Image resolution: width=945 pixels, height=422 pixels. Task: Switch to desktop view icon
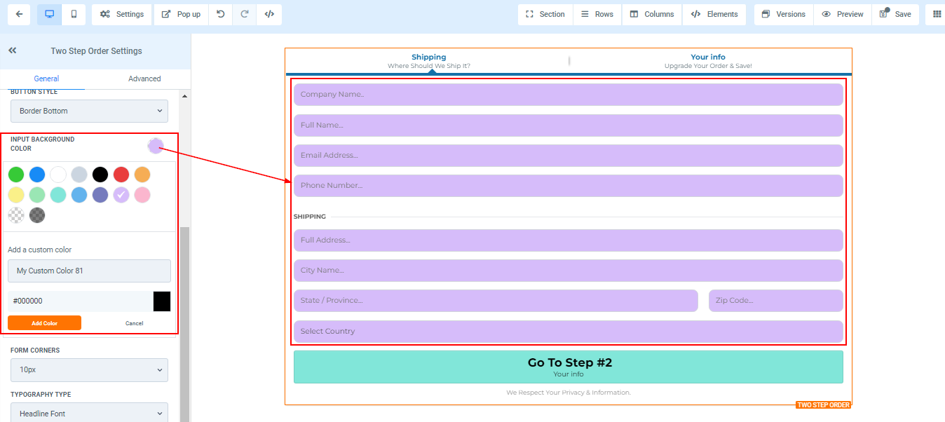49,14
